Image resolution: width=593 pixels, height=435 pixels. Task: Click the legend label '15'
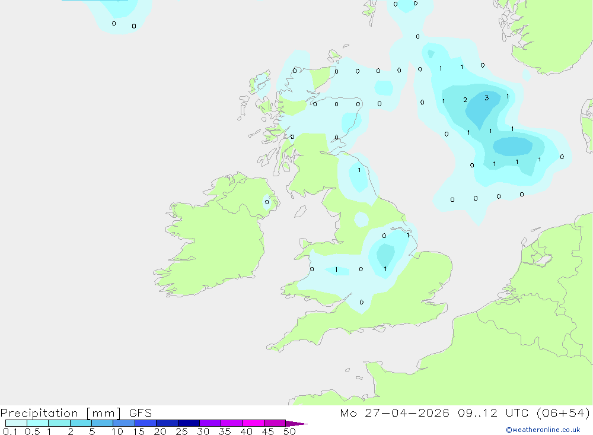click(x=139, y=431)
